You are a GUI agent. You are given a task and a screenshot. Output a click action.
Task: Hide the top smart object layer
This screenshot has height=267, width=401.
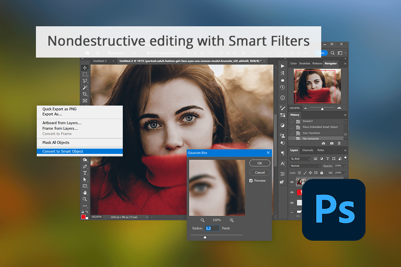click(x=292, y=182)
